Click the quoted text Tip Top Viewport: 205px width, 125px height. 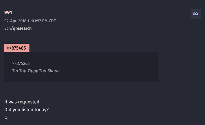[19, 71]
